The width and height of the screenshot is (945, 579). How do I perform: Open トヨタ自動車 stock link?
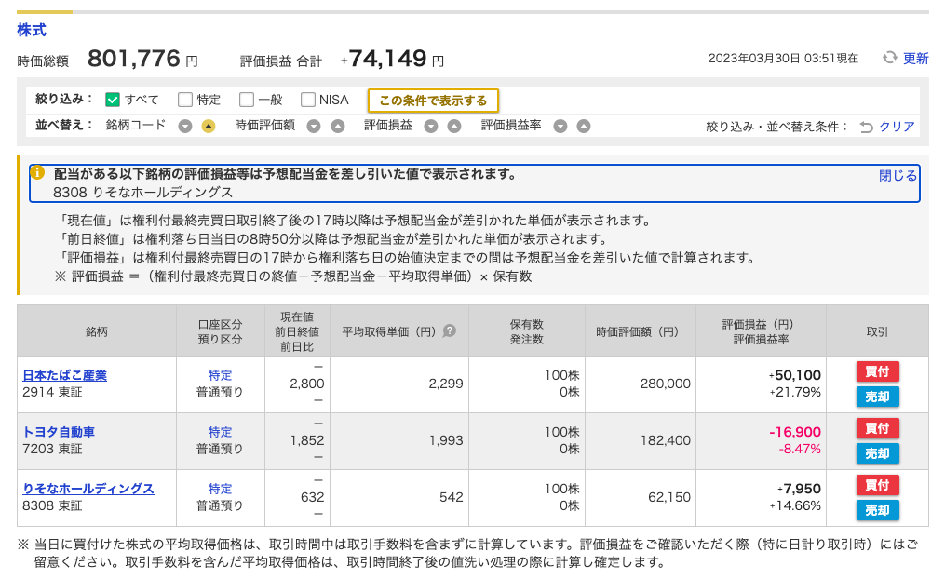pos(59,432)
